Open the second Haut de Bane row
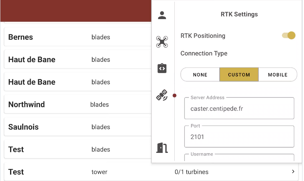304x181 pixels. [75, 82]
